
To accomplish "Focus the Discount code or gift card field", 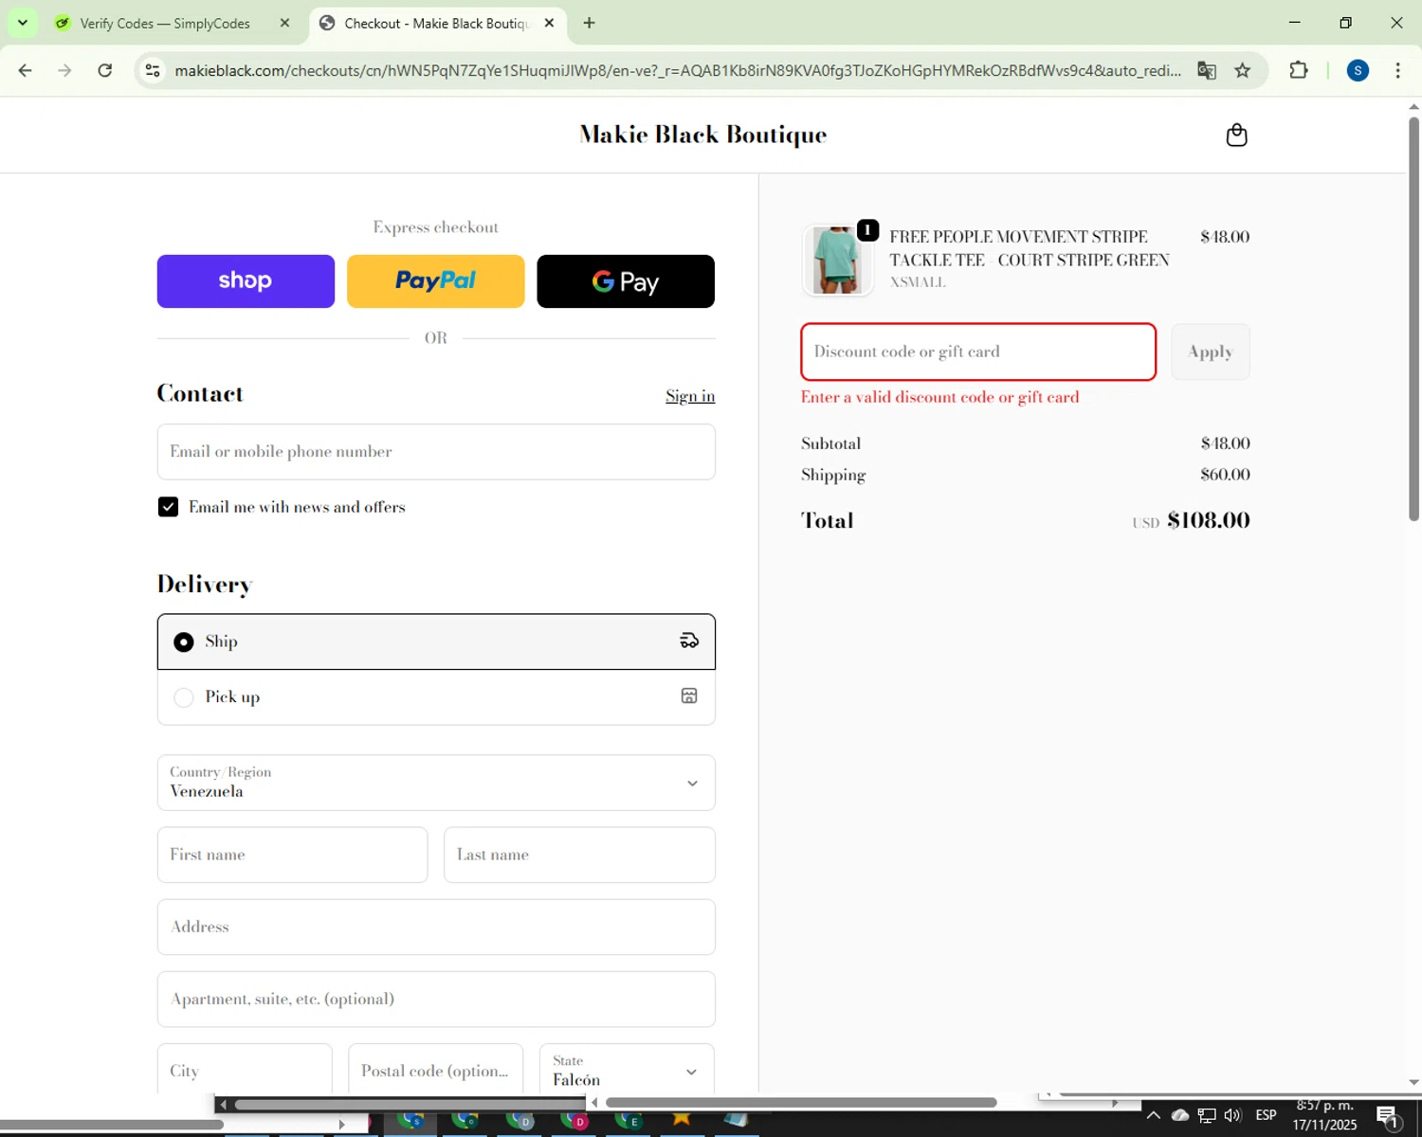I will [x=978, y=352].
